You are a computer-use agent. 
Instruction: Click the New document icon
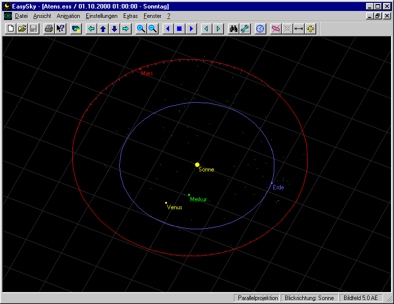(11, 29)
